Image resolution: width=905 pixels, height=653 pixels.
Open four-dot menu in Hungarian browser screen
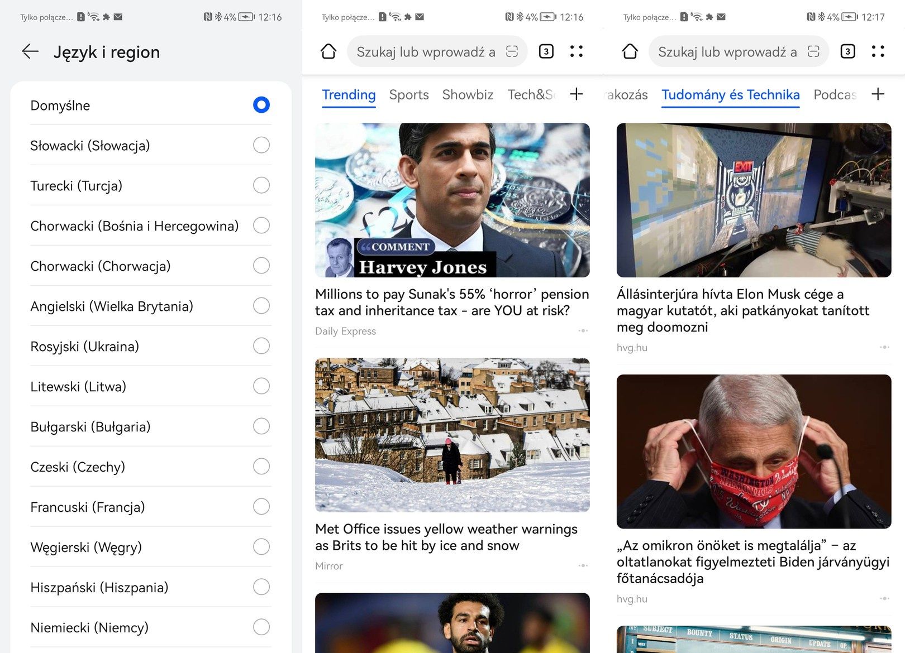[x=878, y=52]
